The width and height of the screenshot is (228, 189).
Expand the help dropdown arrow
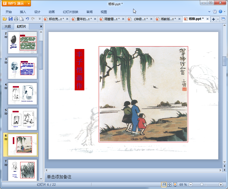coord(224,12)
